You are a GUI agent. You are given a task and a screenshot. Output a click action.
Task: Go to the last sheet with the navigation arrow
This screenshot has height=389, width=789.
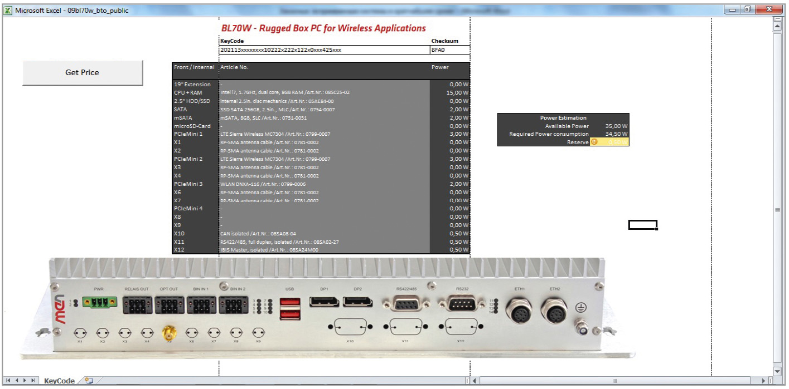point(34,381)
